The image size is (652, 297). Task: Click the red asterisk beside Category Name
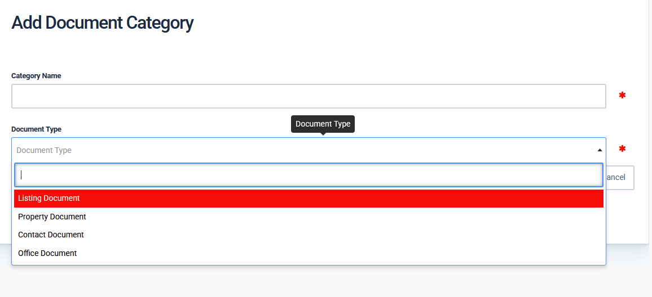pos(622,96)
